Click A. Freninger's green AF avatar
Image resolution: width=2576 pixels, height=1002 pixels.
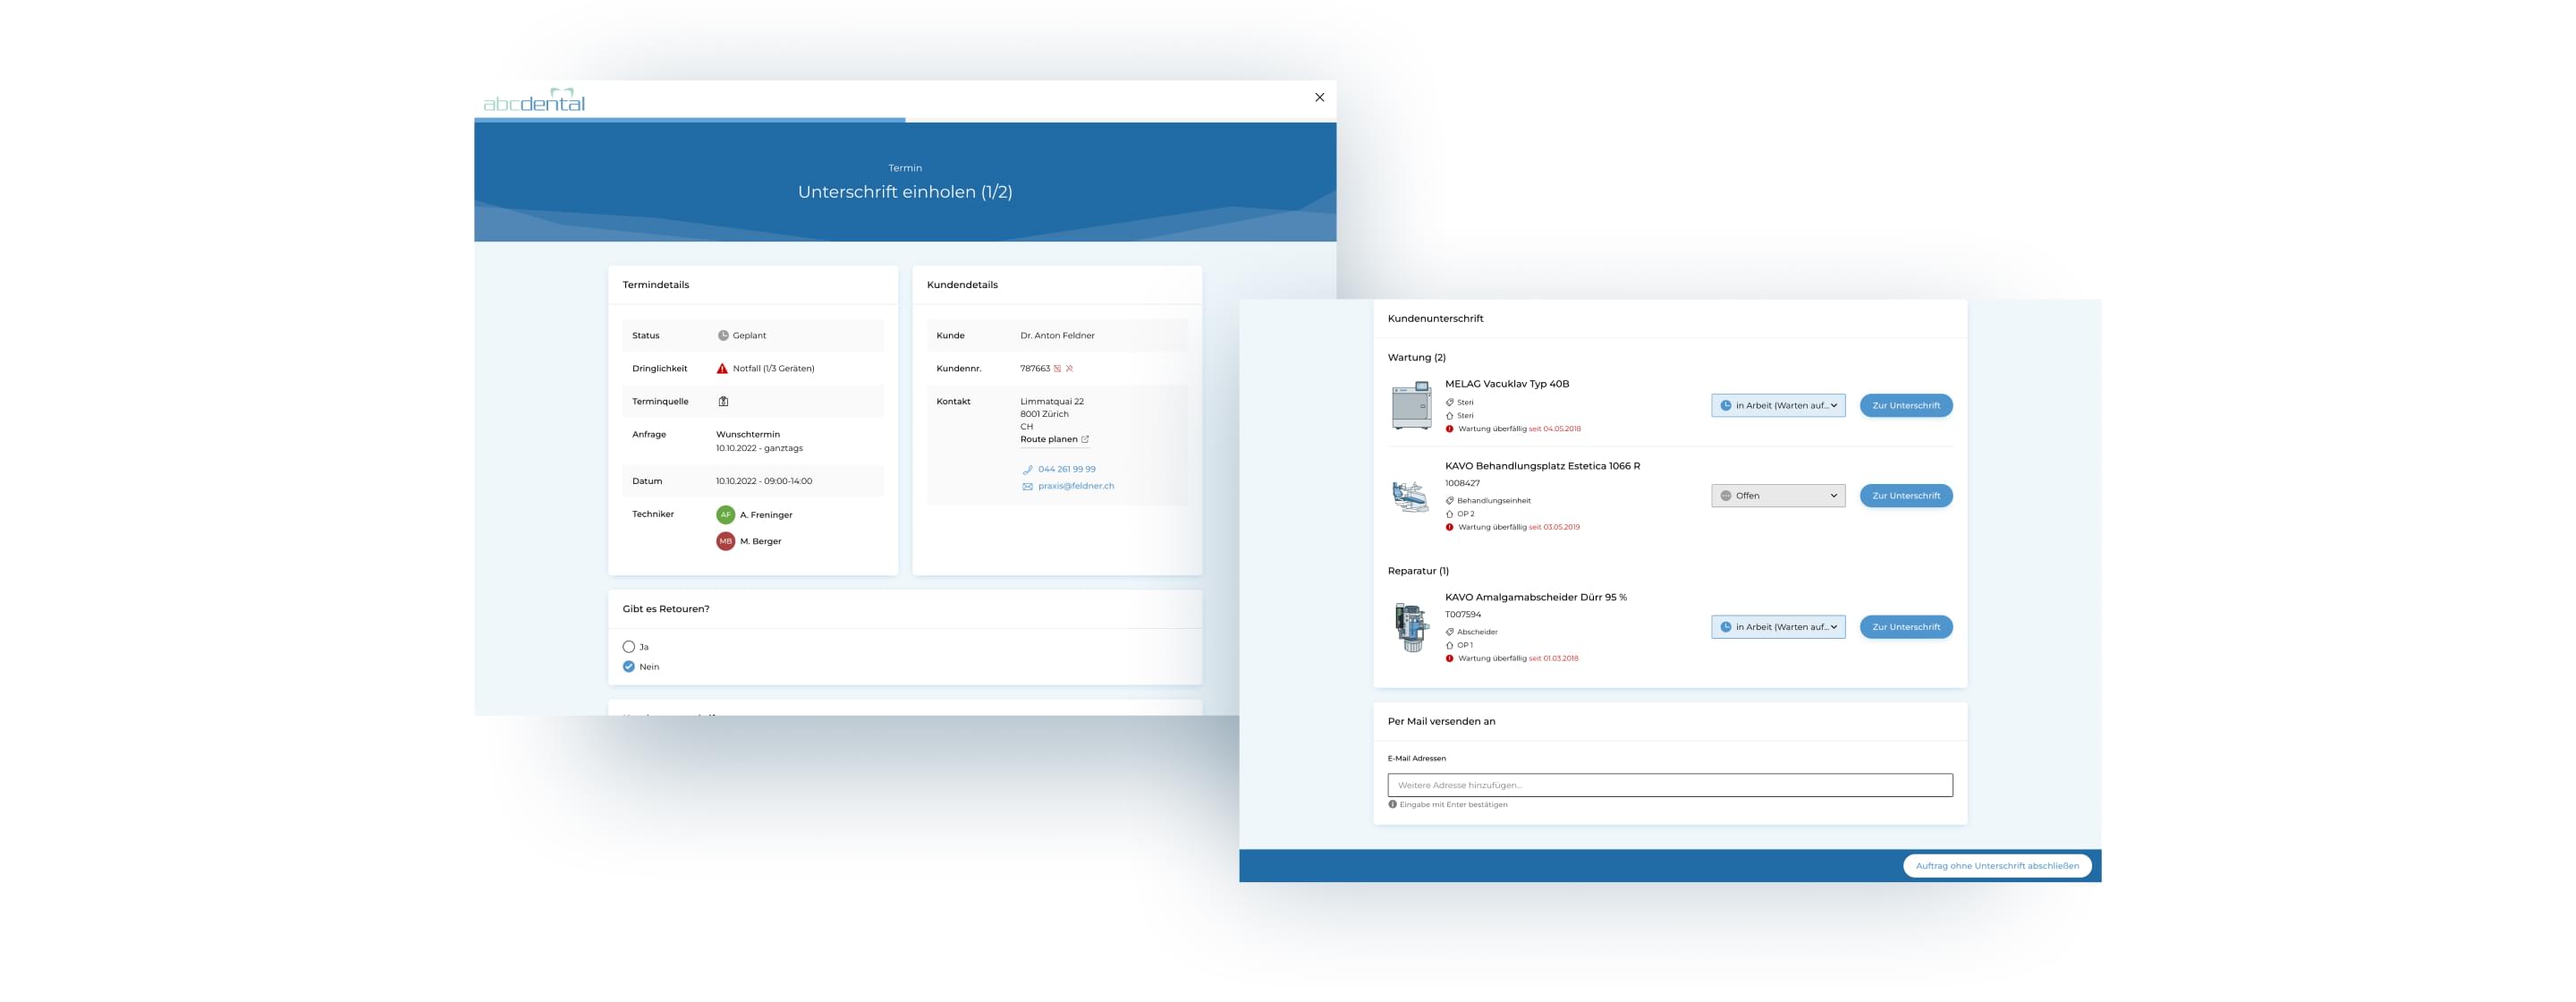(725, 515)
